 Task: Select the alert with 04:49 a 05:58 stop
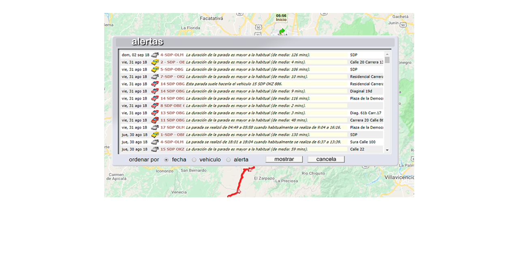coord(263,128)
